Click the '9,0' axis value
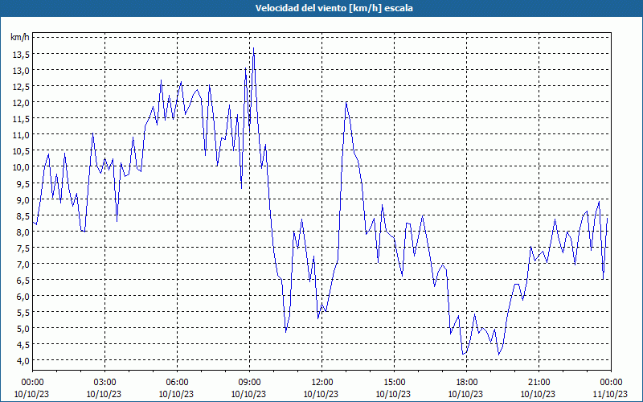 (23, 199)
